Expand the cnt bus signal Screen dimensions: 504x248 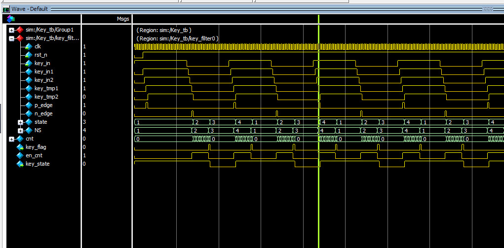pyautogui.click(x=11, y=139)
